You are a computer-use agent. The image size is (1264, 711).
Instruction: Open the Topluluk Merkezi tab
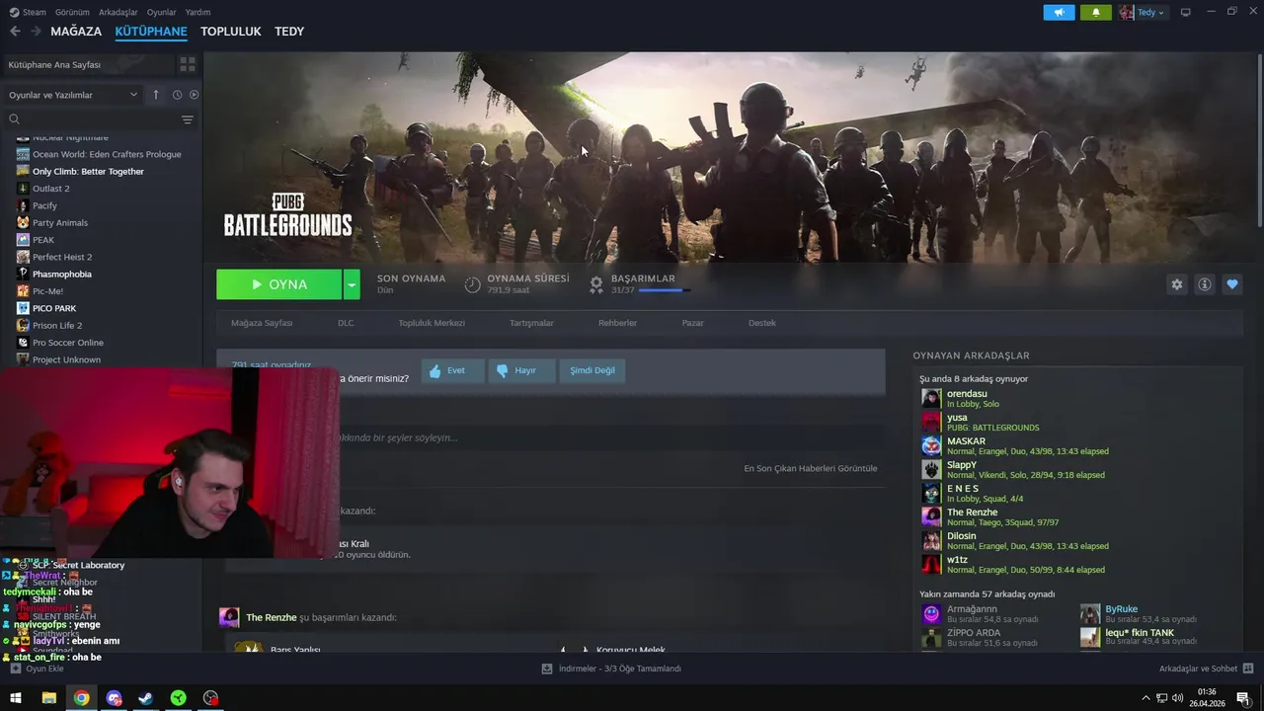click(x=432, y=323)
